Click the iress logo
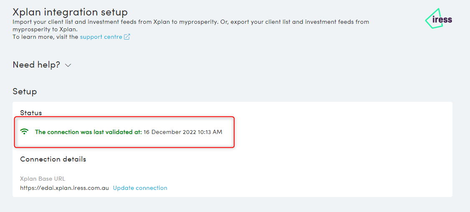Viewport: 470px width, 212px height. pyautogui.click(x=438, y=19)
